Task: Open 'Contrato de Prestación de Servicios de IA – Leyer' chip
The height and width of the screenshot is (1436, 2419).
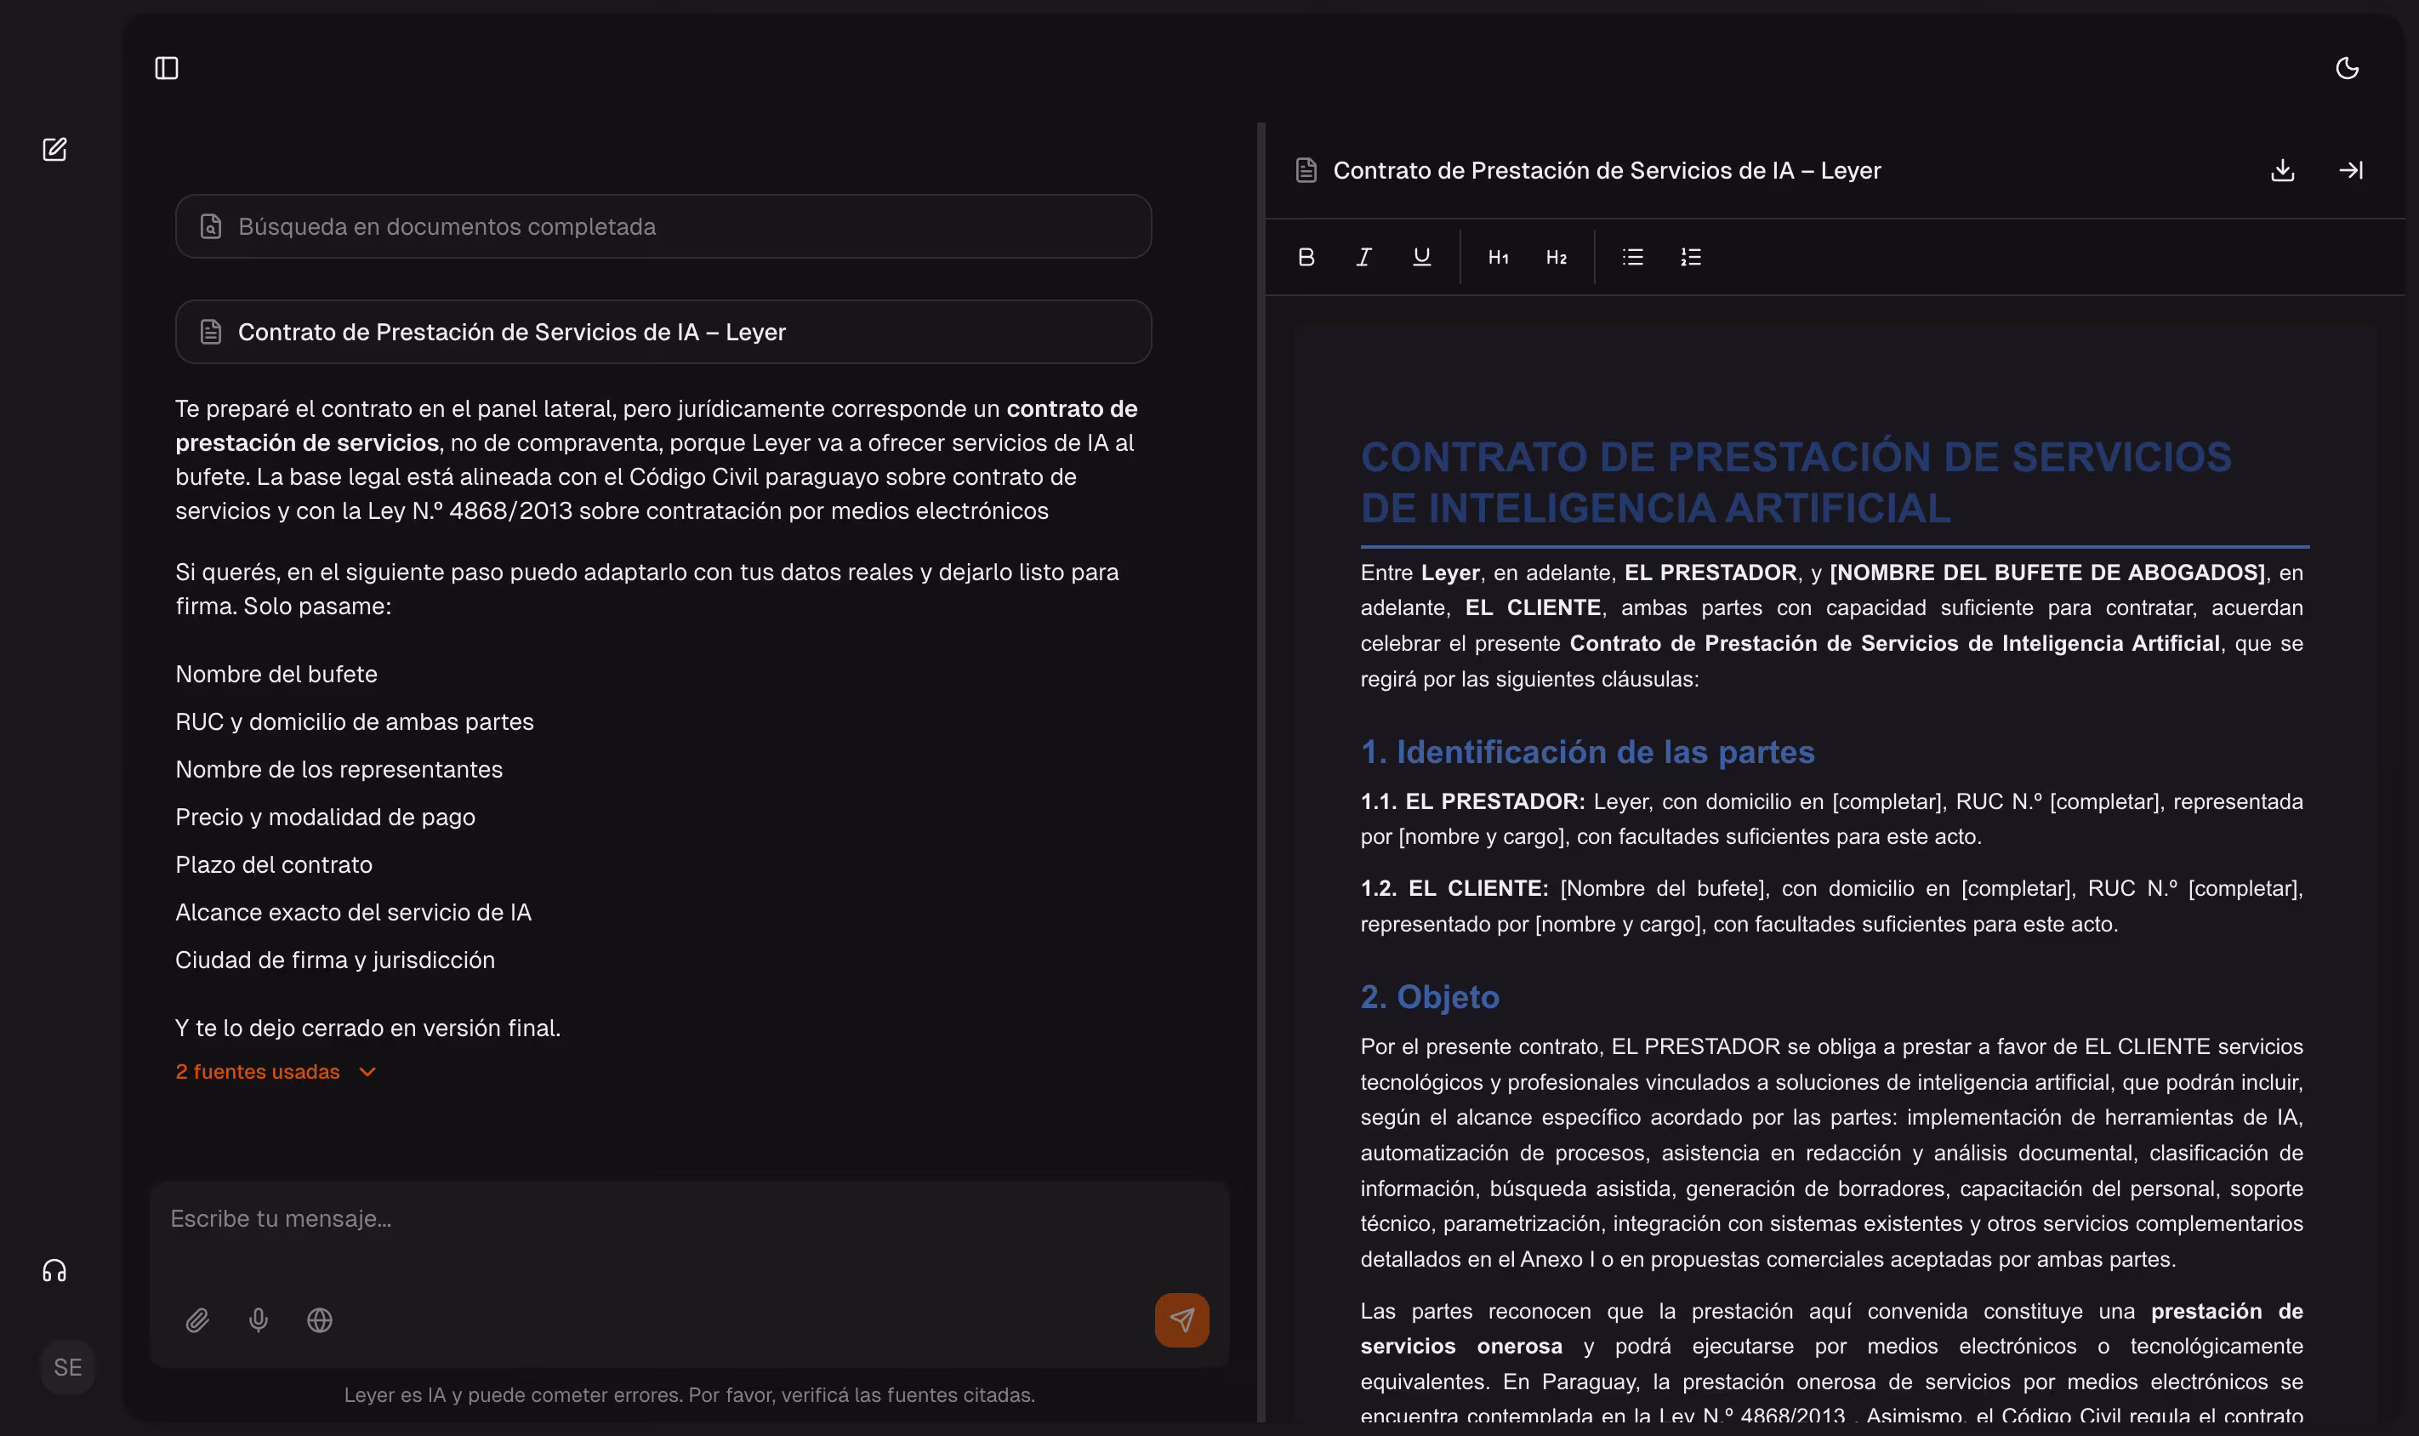Action: pyautogui.click(x=662, y=331)
